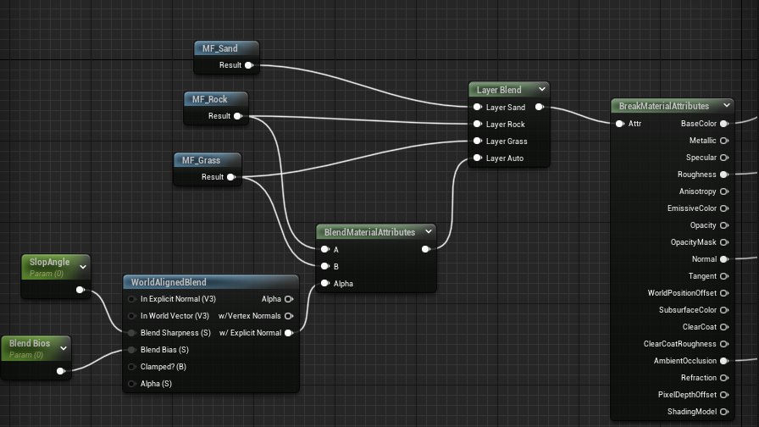Click the Metallic output pin
Image resolution: width=759 pixels, height=427 pixels.
click(724, 141)
